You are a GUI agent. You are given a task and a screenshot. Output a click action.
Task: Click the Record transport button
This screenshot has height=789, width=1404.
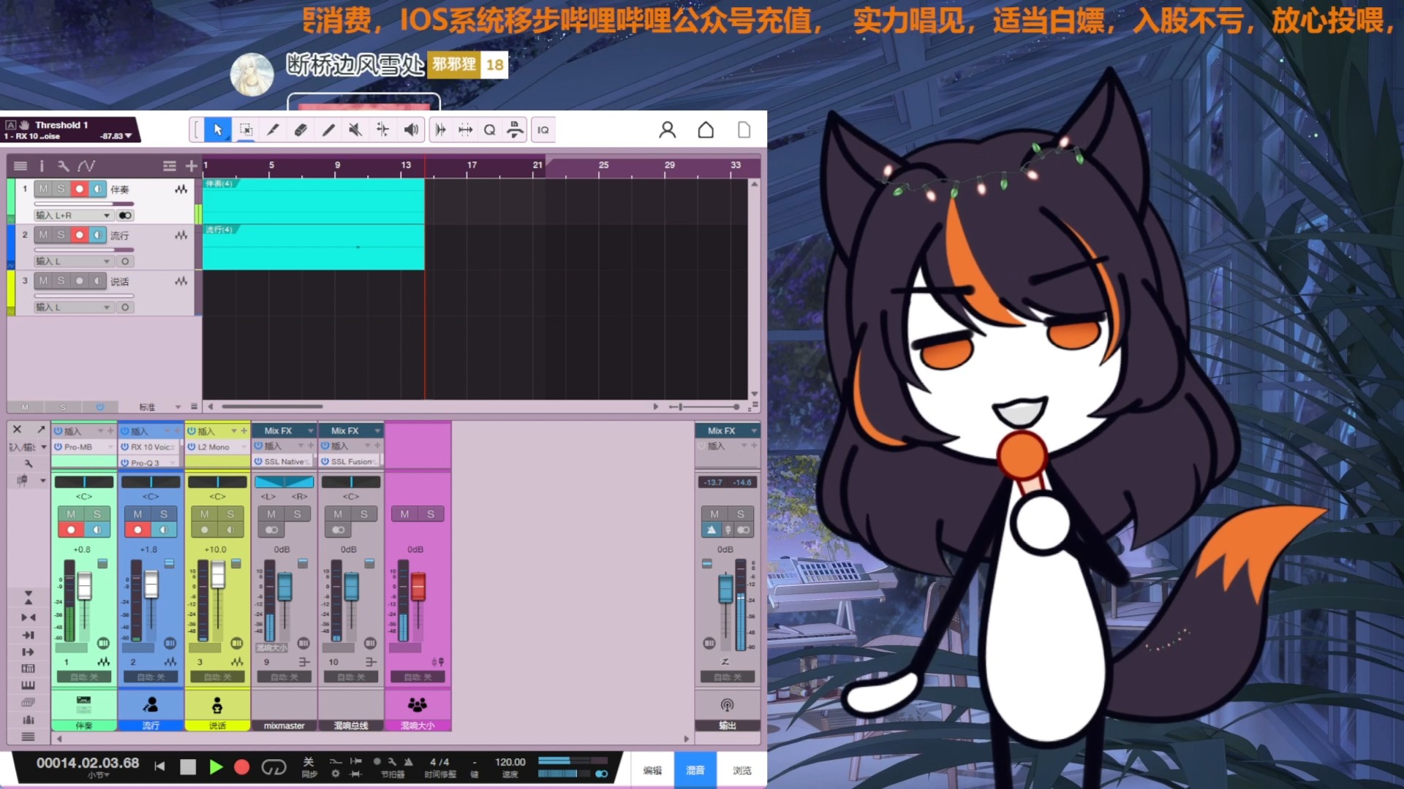point(242,767)
